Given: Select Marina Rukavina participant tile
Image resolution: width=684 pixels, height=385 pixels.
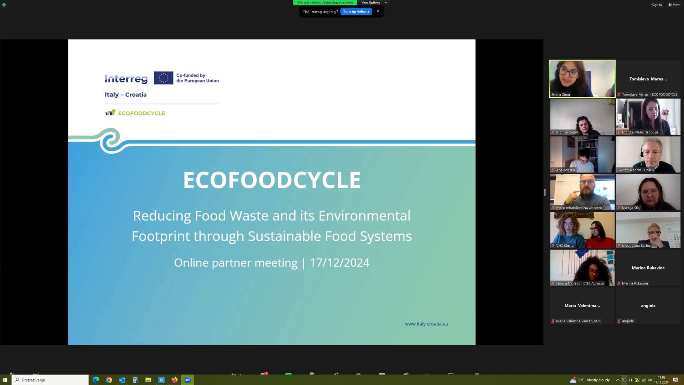Looking at the screenshot, I should tap(648, 268).
